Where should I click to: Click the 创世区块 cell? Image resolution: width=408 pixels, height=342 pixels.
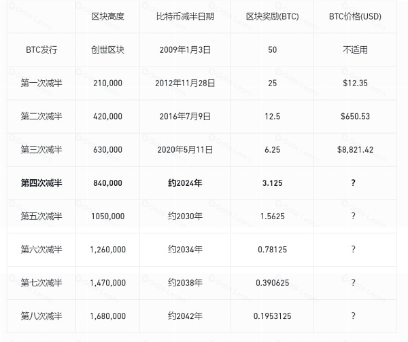pos(107,50)
